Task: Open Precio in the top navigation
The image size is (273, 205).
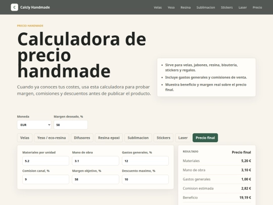Action: [x=257, y=8]
